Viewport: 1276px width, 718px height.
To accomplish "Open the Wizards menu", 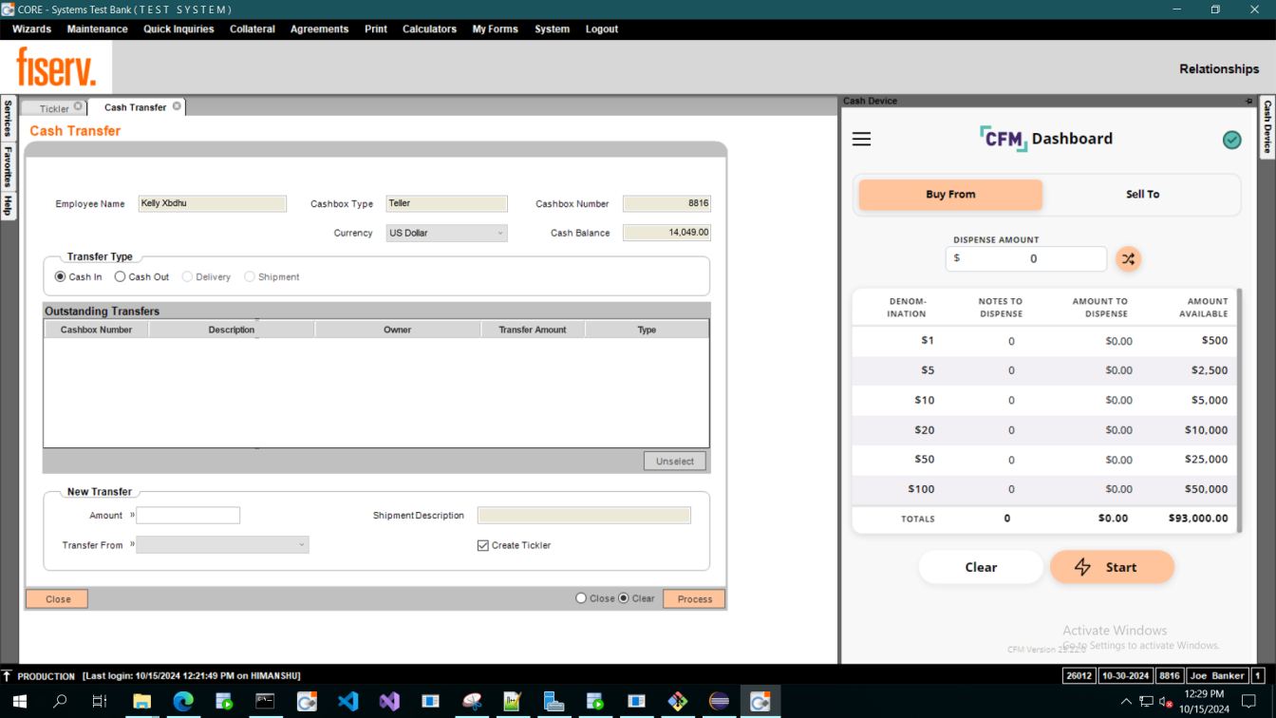I will point(31,29).
